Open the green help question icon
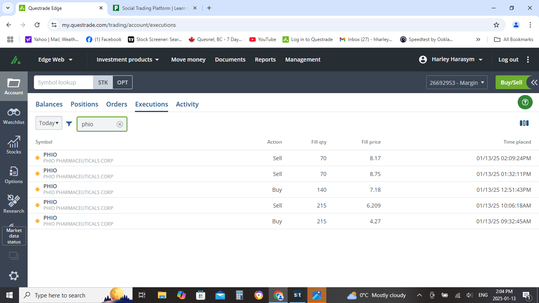The image size is (539, 303). pyautogui.click(x=525, y=102)
